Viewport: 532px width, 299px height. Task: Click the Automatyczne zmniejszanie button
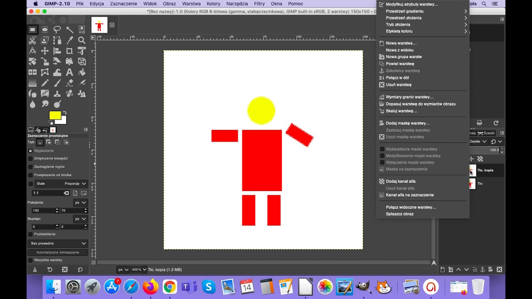58,252
